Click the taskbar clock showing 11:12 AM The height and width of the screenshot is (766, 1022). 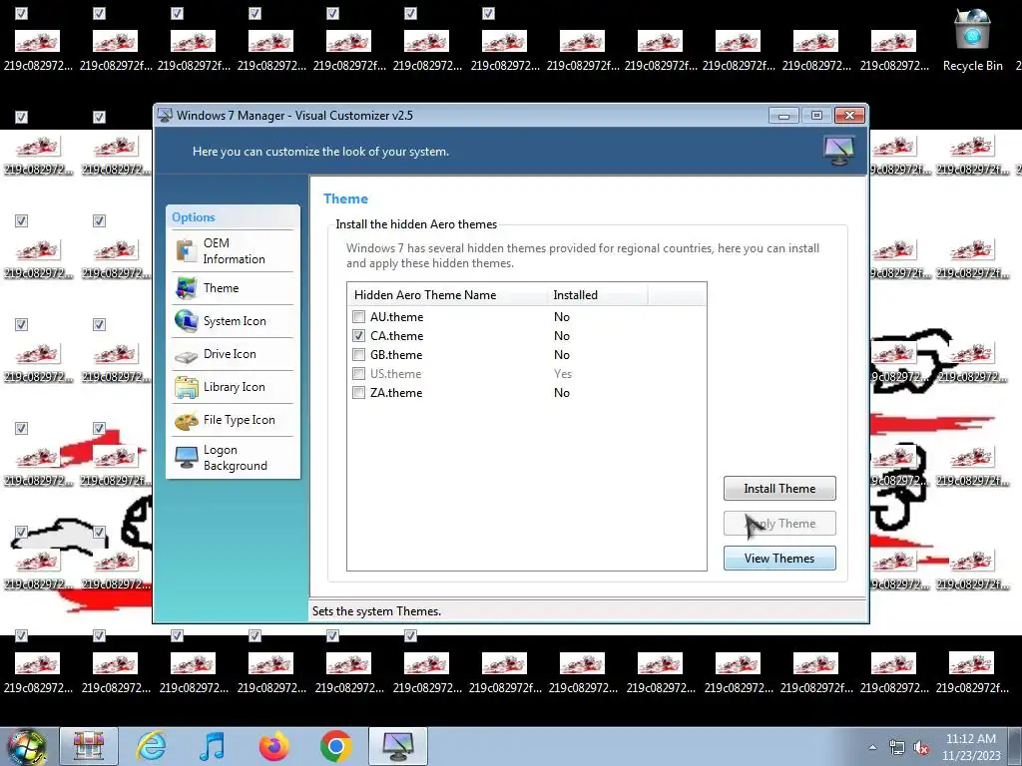[971, 747]
